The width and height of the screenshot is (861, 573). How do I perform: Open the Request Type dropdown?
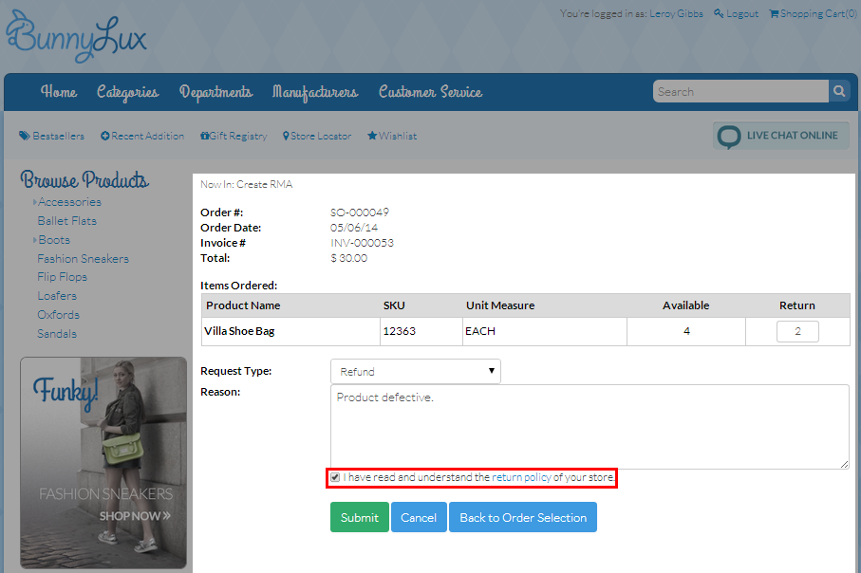point(415,372)
